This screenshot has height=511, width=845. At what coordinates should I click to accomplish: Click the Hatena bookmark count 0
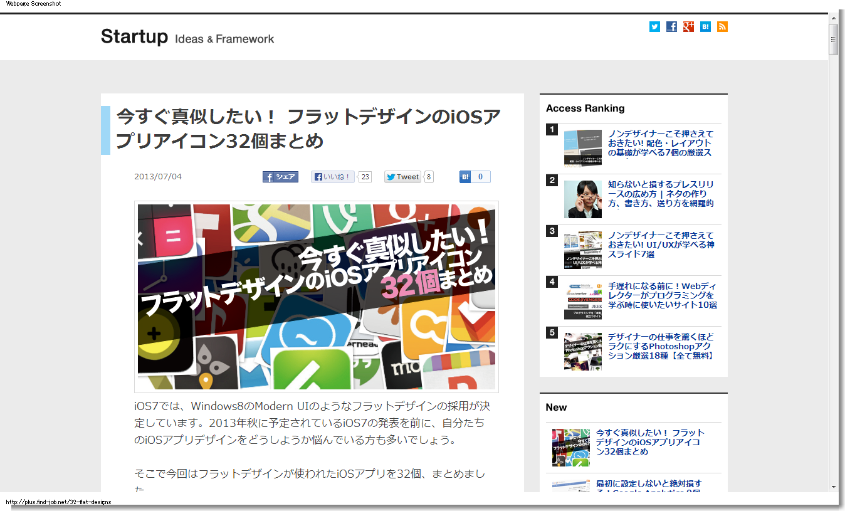point(481,177)
